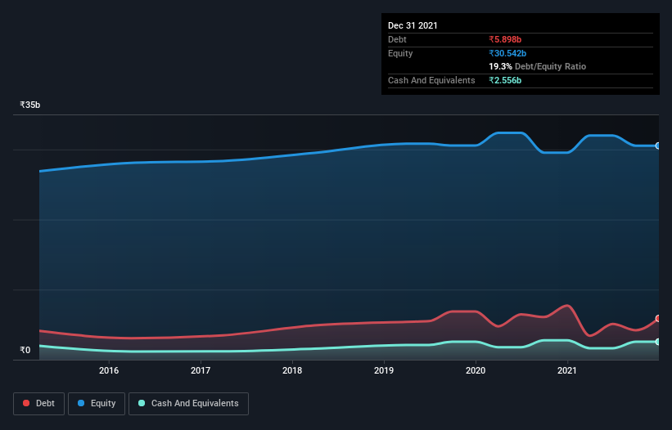Click Cash And Equivalents label in tooltip
The height and width of the screenshot is (430, 672).
click(431, 80)
